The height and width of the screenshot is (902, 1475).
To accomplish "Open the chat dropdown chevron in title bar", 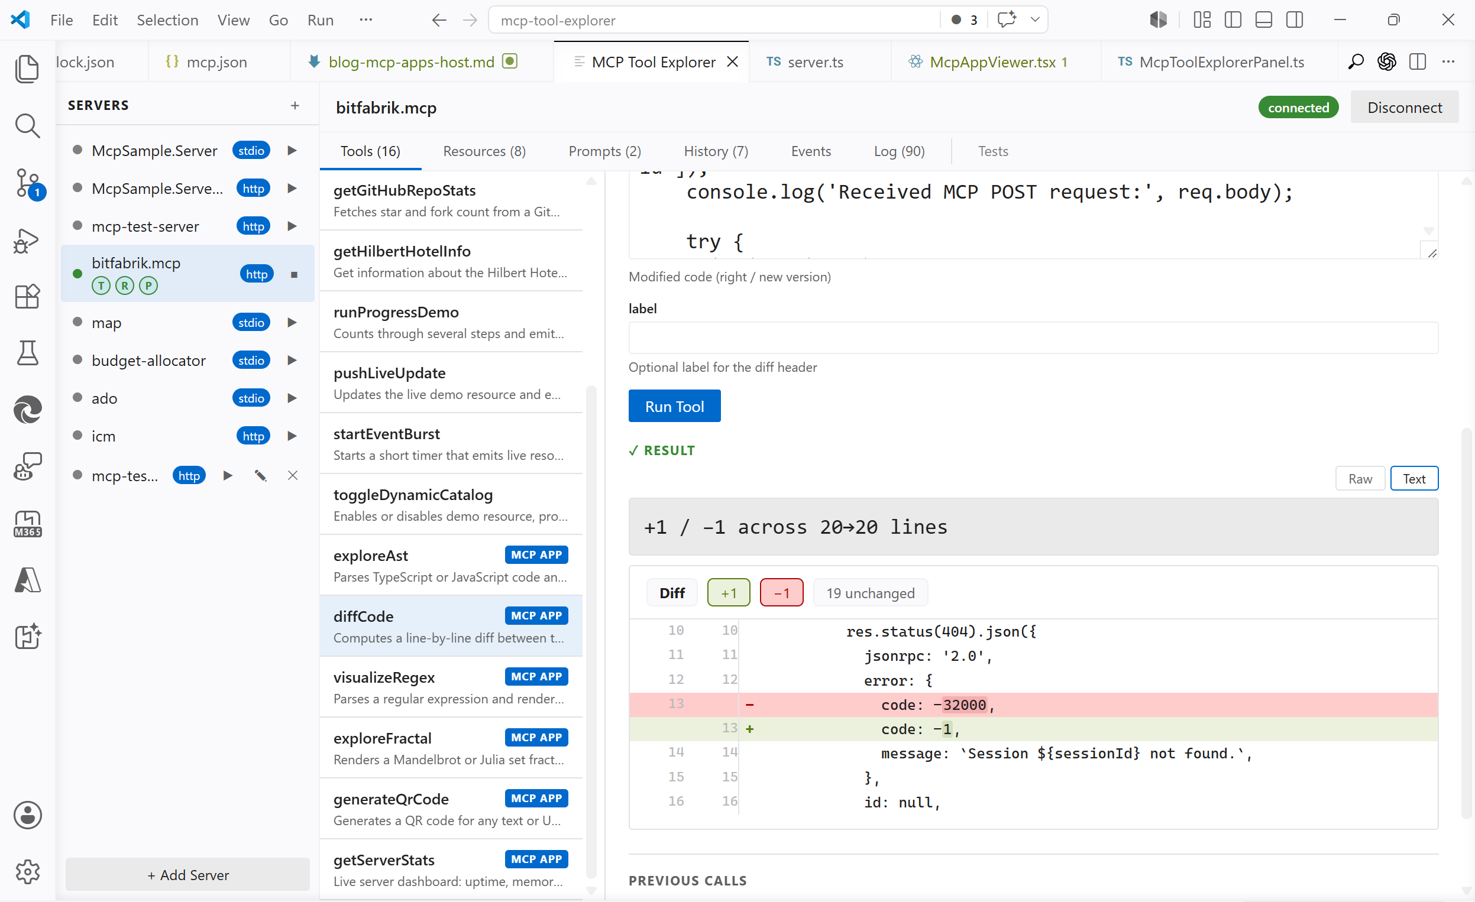I will (1035, 20).
